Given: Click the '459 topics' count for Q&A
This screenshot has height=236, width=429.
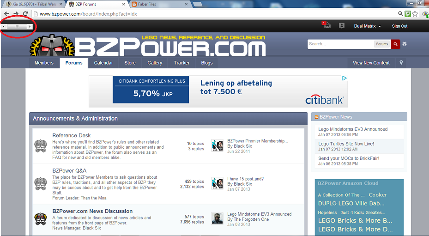Looking at the screenshot, I should tap(194, 182).
